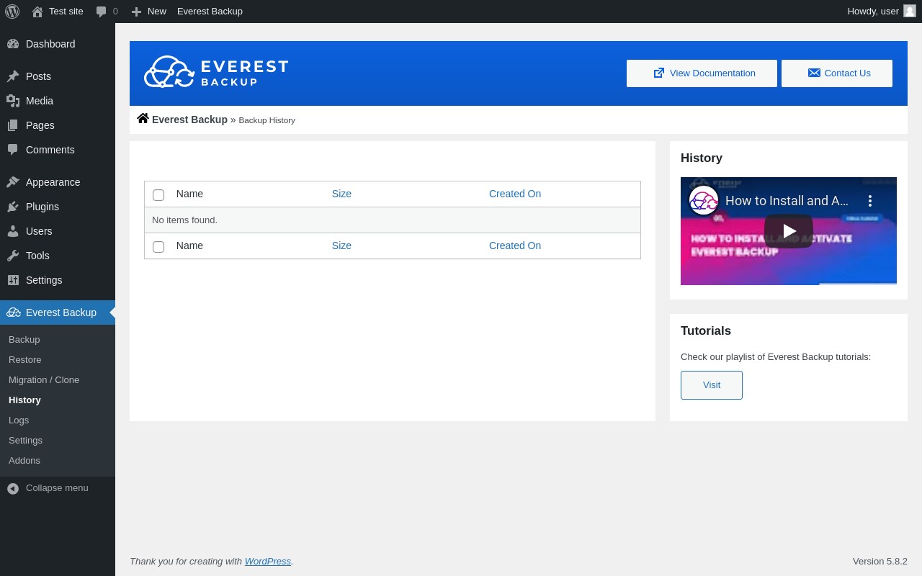The height and width of the screenshot is (576, 922).
Task: Open the video three-dots options menu
Action: pos(870,201)
